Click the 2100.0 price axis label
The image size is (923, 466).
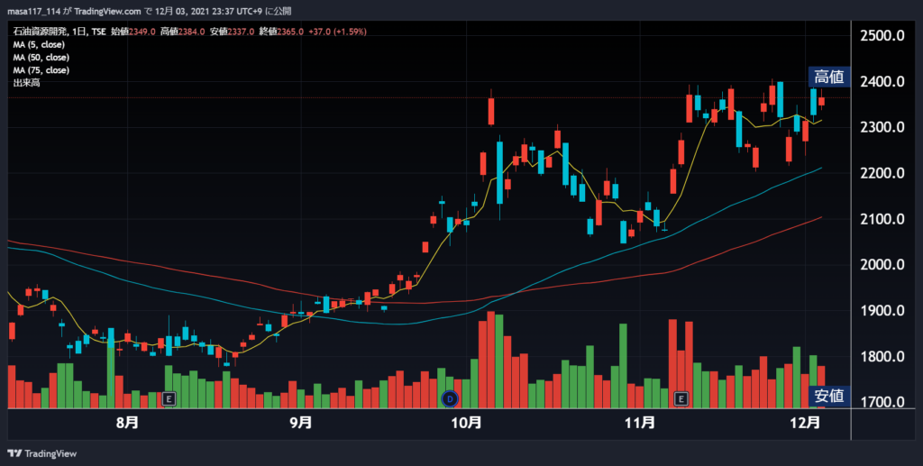(x=882, y=219)
